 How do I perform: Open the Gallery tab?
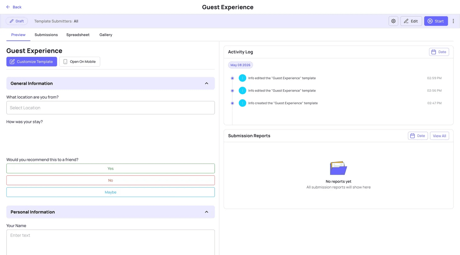click(x=106, y=35)
